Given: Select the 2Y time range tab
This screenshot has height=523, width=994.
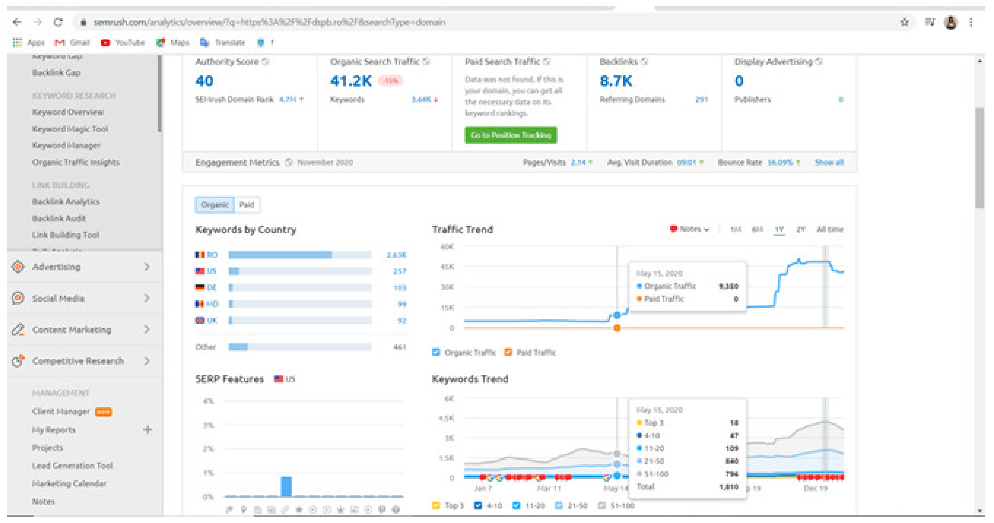Looking at the screenshot, I should click(801, 230).
